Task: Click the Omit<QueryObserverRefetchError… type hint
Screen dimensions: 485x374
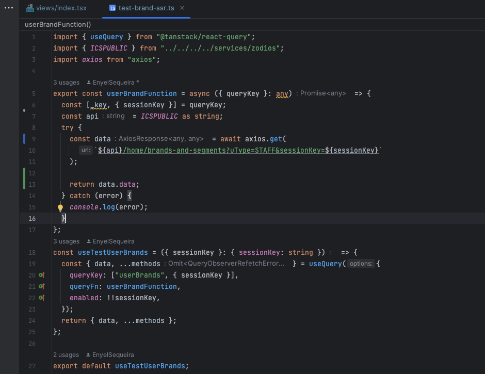Action: pos(224,264)
